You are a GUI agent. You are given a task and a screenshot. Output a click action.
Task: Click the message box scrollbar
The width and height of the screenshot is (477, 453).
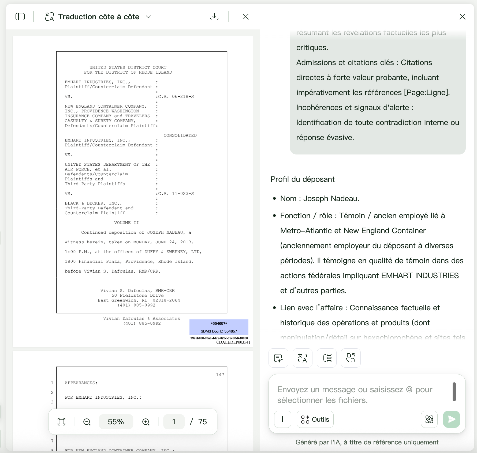[x=454, y=392]
